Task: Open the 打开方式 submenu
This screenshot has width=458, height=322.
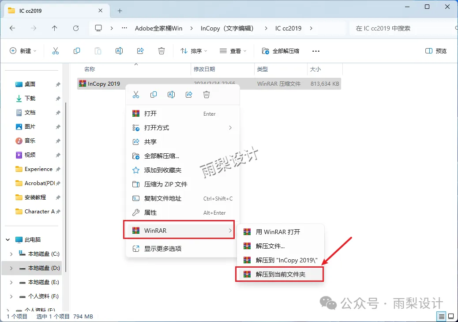Action: click(x=183, y=128)
